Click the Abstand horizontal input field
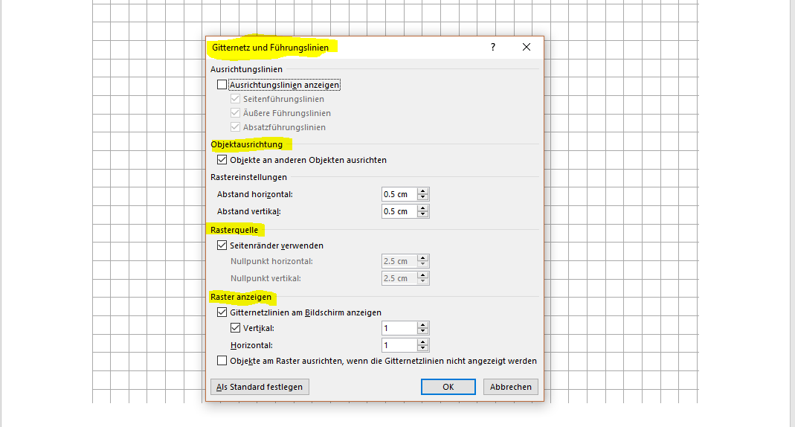795x427 pixels. point(399,194)
